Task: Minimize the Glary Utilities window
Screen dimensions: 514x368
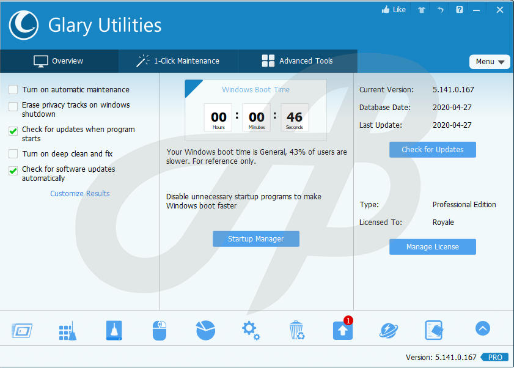Action: [476, 10]
